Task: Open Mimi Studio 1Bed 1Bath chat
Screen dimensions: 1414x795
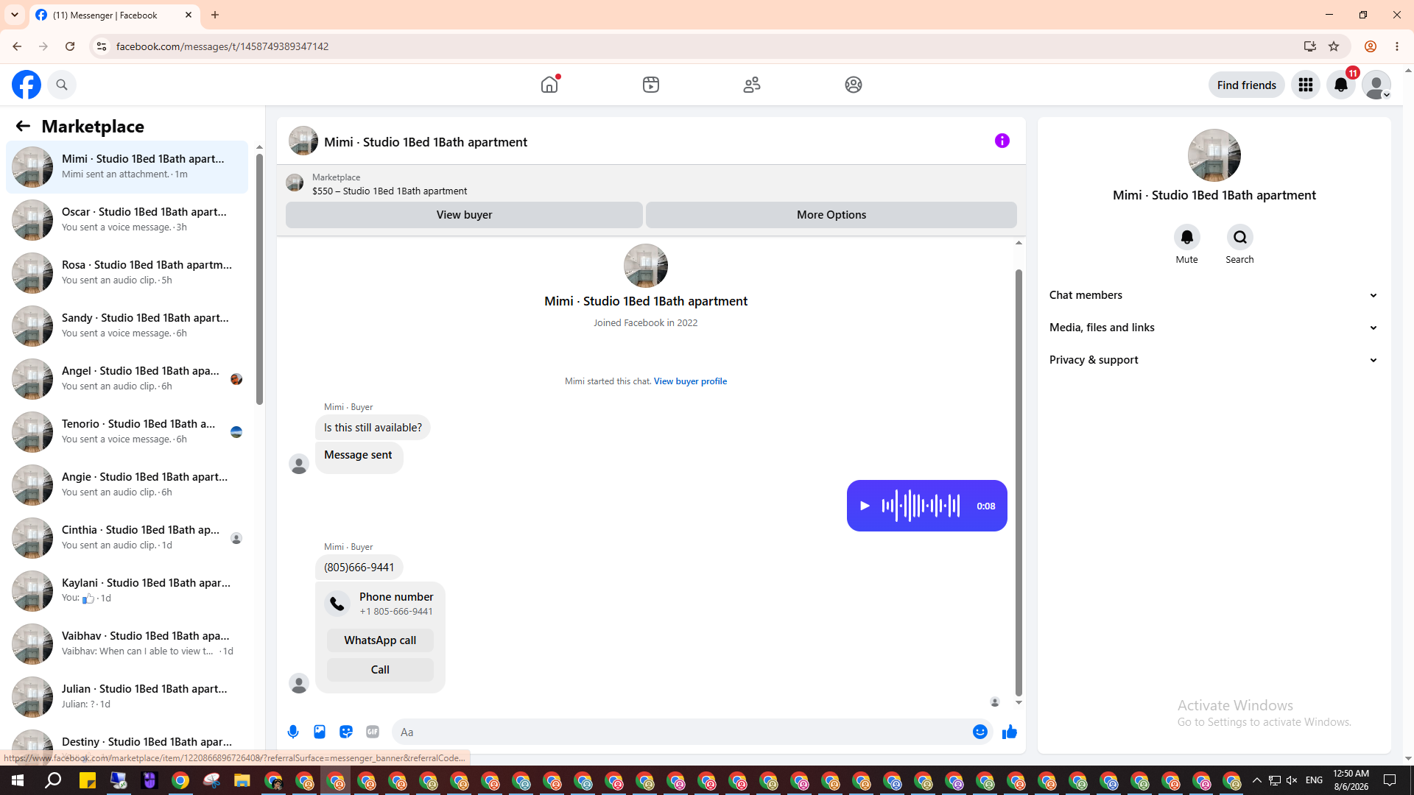Action: (127, 166)
